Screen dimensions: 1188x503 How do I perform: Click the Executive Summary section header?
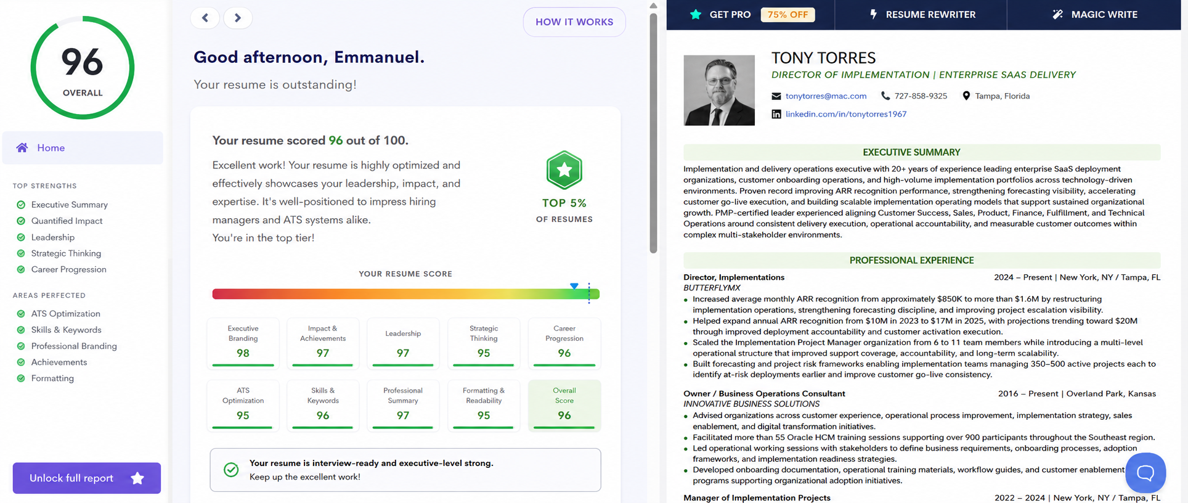point(922,152)
